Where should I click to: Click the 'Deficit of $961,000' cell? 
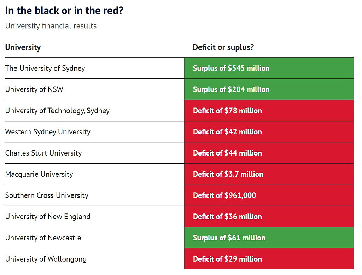[x=269, y=195]
